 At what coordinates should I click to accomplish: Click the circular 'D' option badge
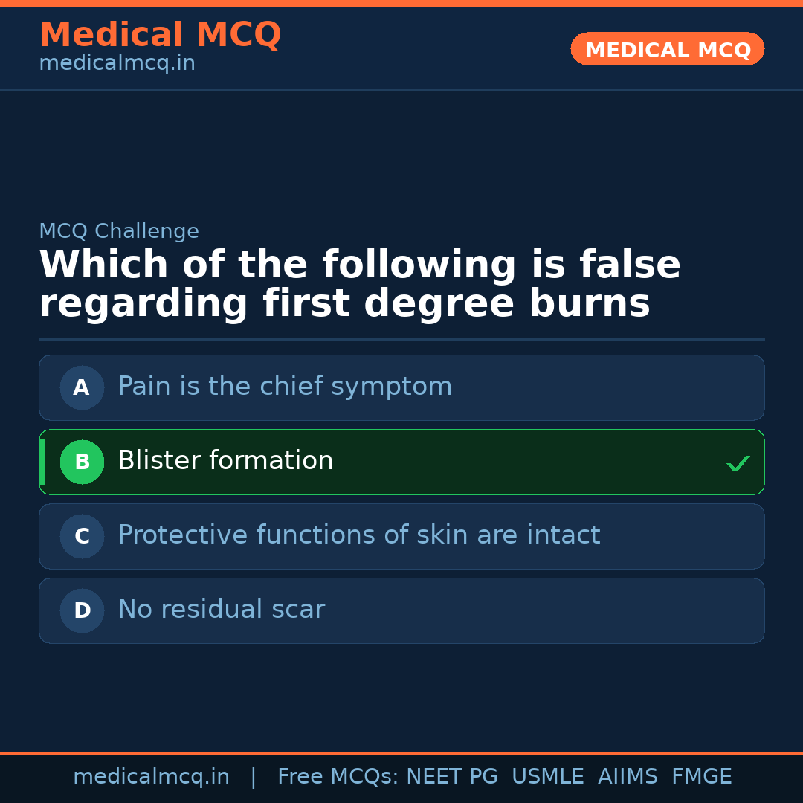(82, 610)
